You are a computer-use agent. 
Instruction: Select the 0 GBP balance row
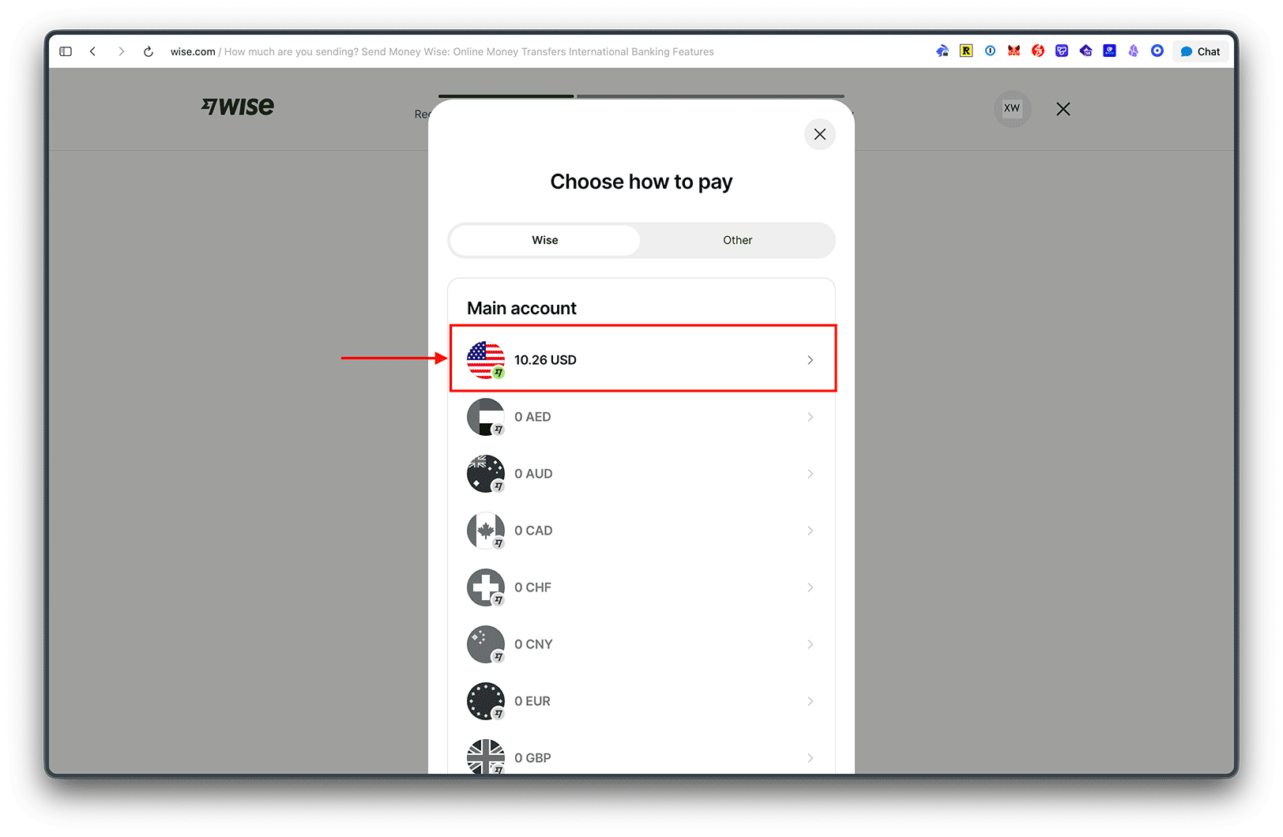point(641,756)
